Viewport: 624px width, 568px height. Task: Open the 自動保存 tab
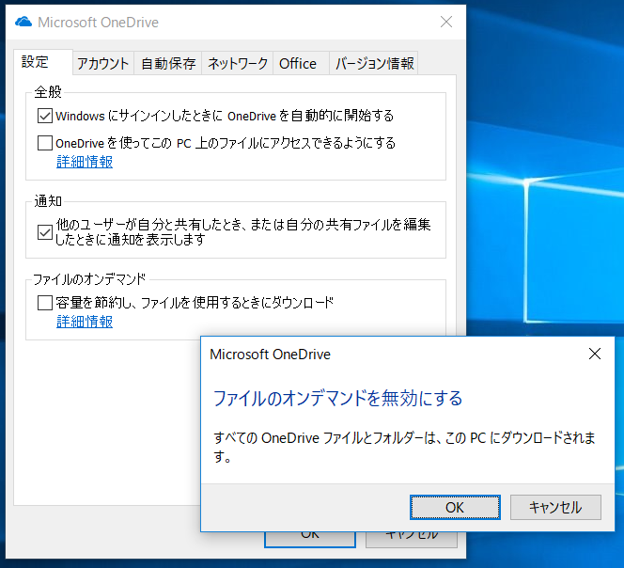coord(168,64)
